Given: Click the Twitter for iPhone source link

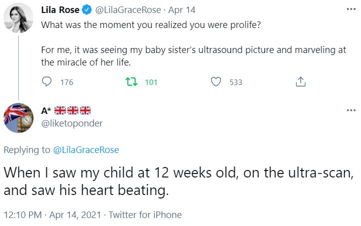Looking at the screenshot, I should coord(145,215).
